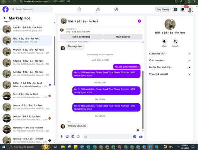
Task: Bookmark the page with the star icon
Action: pos(181,2)
